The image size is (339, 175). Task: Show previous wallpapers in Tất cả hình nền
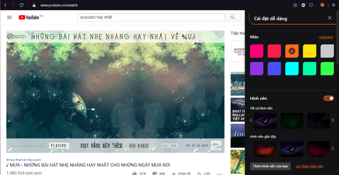251,120
